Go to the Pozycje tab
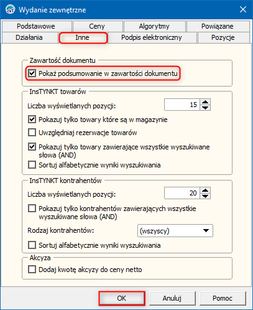253x310 pixels. click(223, 37)
